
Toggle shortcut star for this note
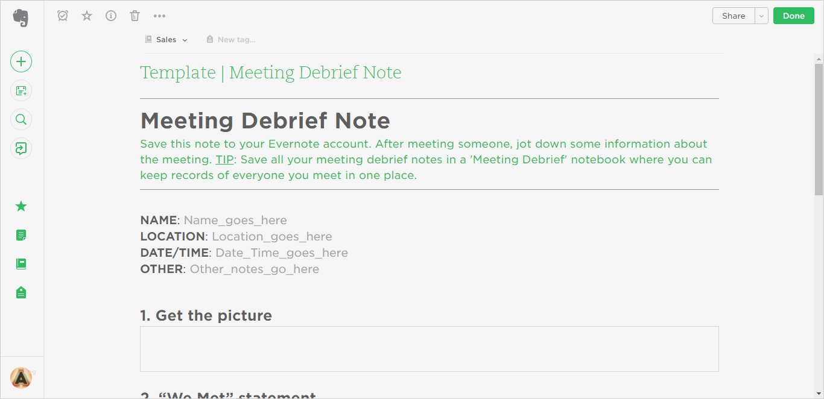(87, 16)
